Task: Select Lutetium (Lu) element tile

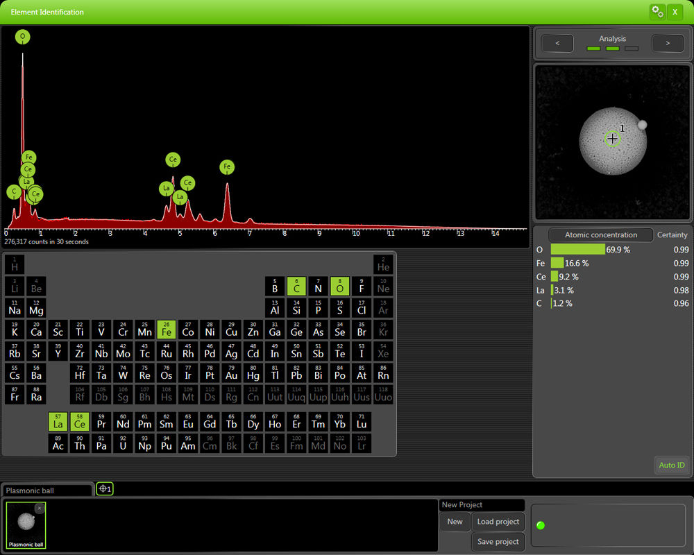Action: point(362,422)
